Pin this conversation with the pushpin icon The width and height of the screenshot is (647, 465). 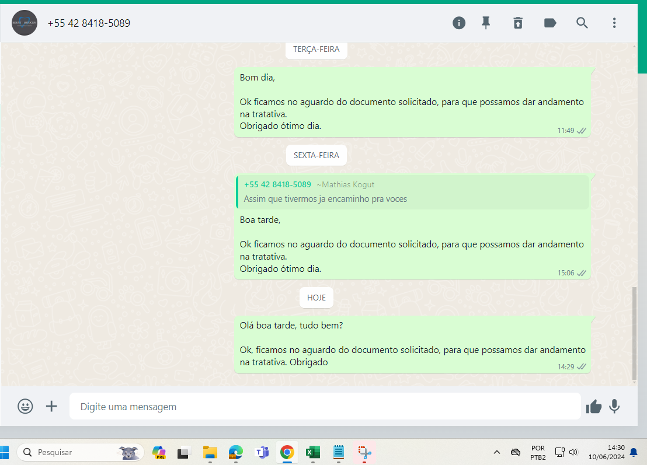486,23
